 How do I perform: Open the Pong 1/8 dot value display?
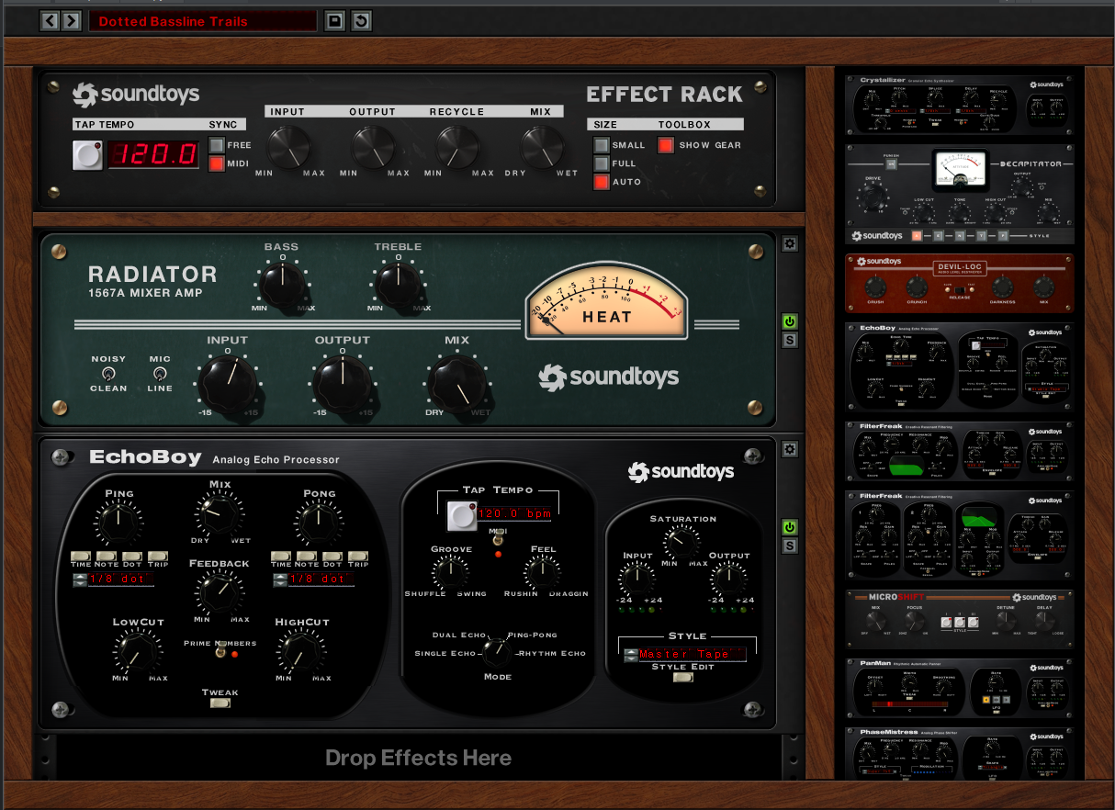(x=321, y=579)
